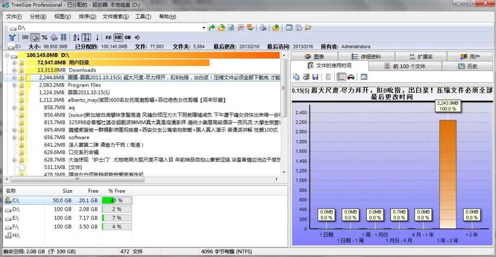Screen dimensions: 496x257
Task: Select the F:\ drive row
Action: coord(68,227)
